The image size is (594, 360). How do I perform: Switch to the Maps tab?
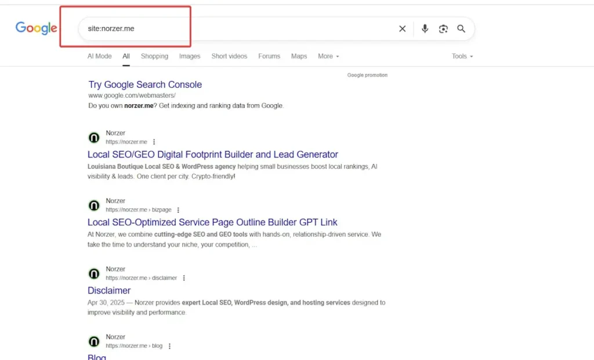(299, 56)
